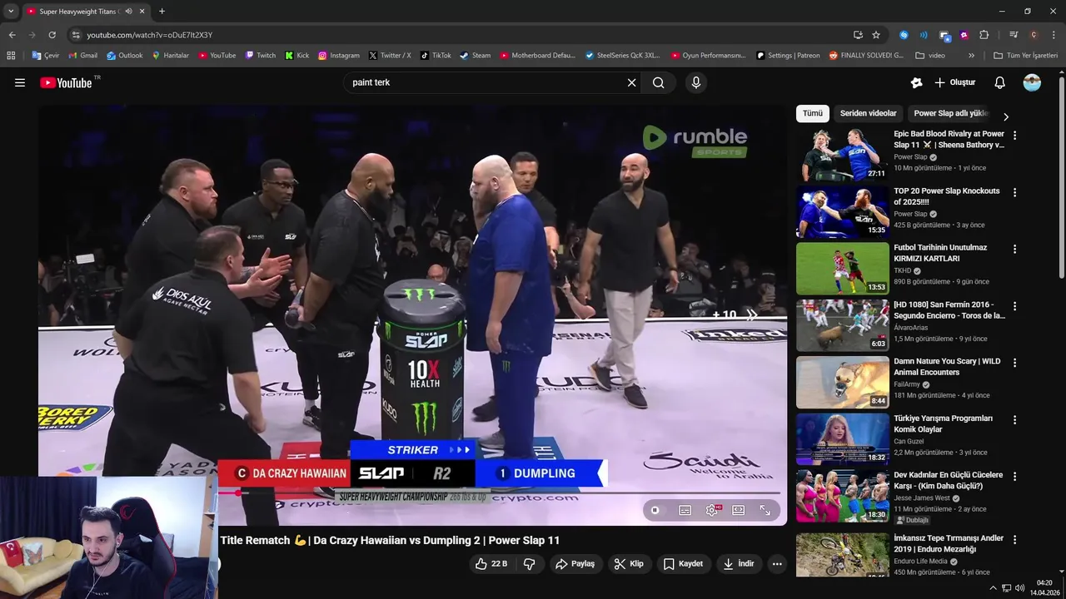Open a new browser tab
This screenshot has height=599, width=1066.
click(x=162, y=11)
